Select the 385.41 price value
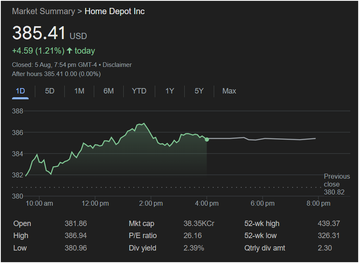 pos(39,33)
